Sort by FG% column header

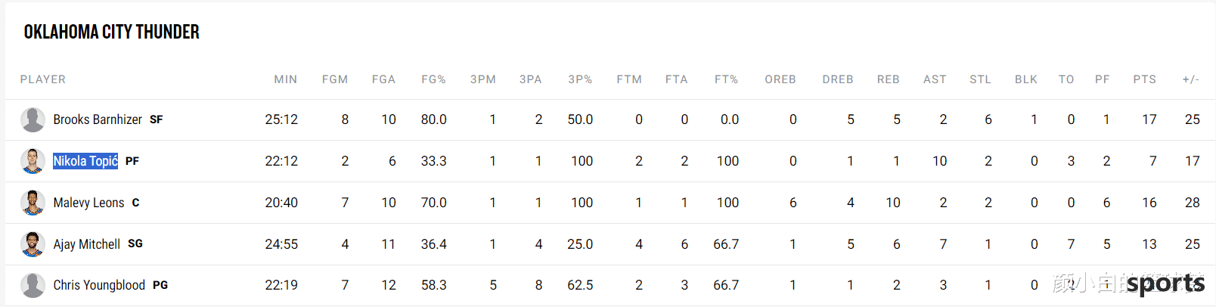pos(434,79)
